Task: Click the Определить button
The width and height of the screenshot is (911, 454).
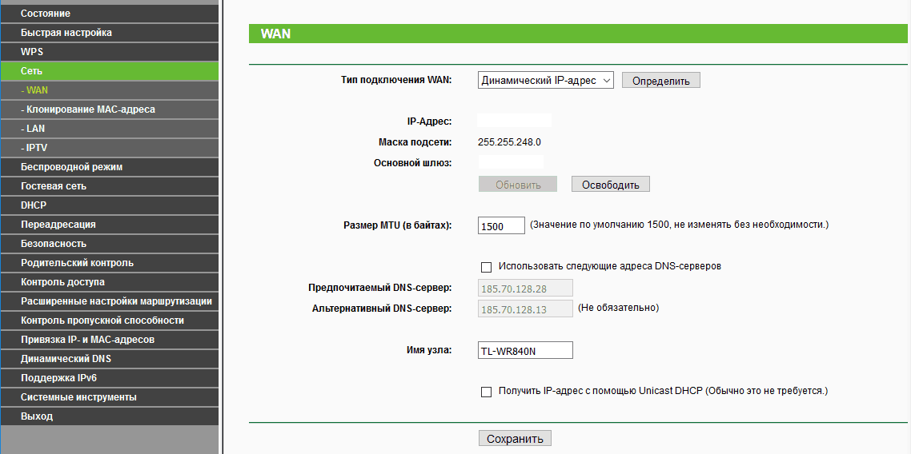Action: 660,81
